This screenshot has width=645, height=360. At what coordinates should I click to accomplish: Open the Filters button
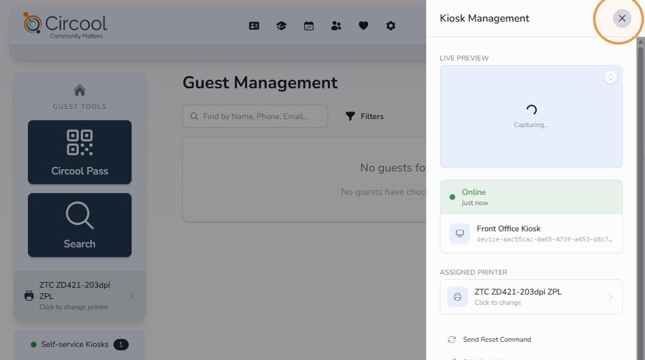(365, 116)
